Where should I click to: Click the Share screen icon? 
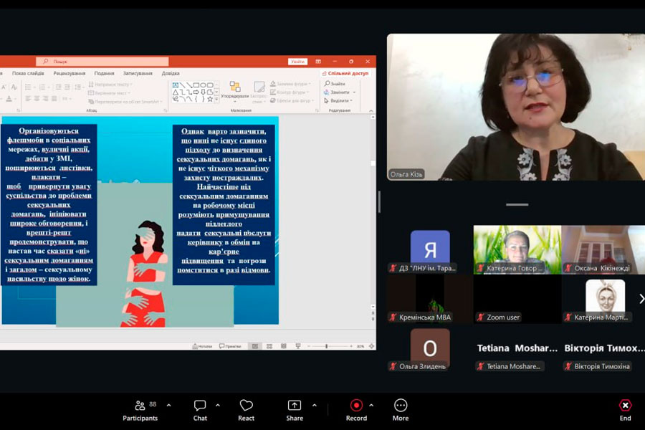(295, 406)
